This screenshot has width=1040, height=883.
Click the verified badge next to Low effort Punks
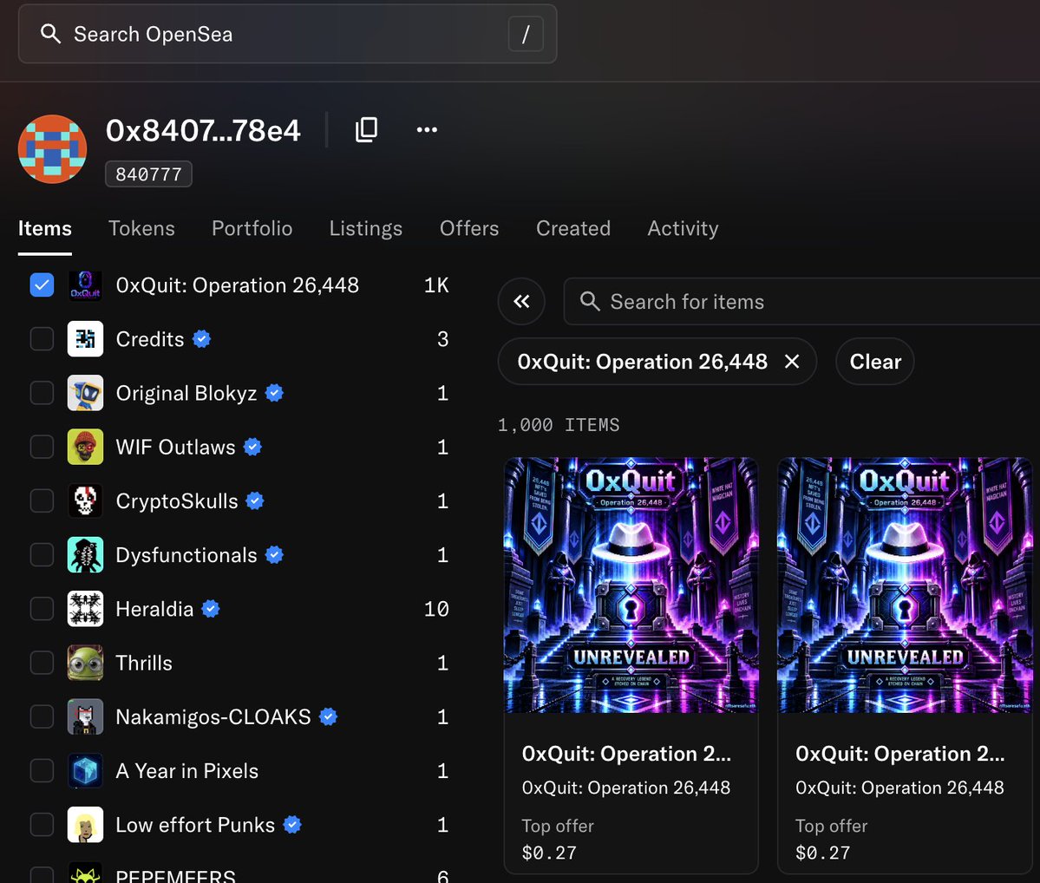[x=292, y=825]
